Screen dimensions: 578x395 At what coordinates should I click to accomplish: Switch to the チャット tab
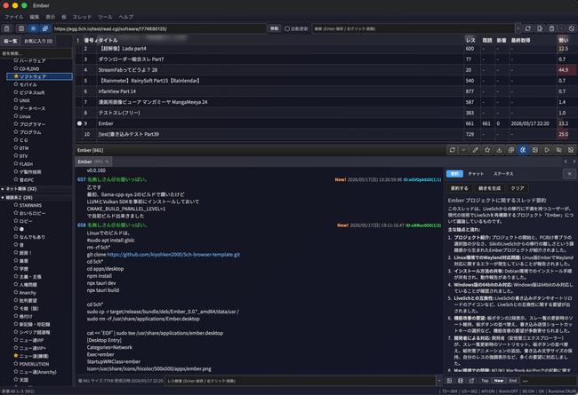point(476,174)
